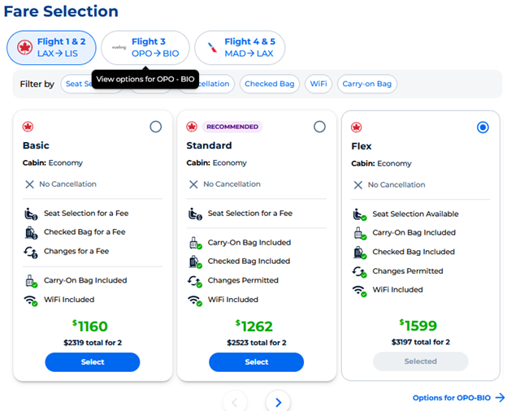Screen dimensions: 507x411
Task: Click the Basic fare title
Action: point(36,145)
